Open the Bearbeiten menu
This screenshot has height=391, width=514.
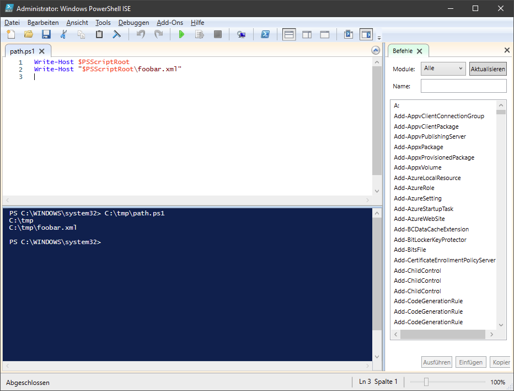pyautogui.click(x=43, y=23)
